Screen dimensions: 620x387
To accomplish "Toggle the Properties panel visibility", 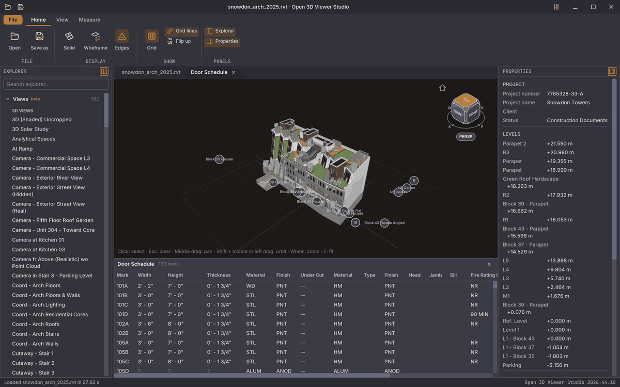I will (x=222, y=41).
